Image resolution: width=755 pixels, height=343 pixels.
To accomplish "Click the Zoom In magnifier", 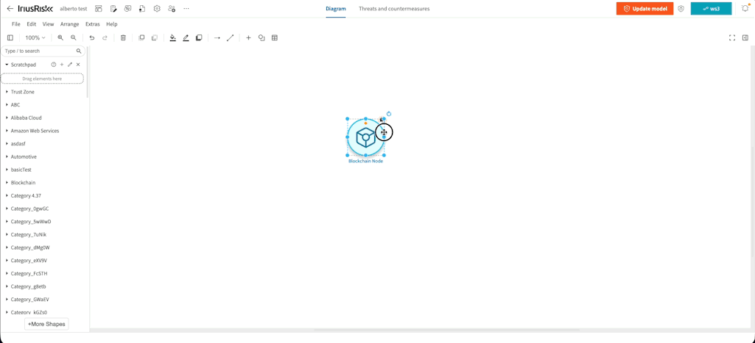I will coord(60,37).
